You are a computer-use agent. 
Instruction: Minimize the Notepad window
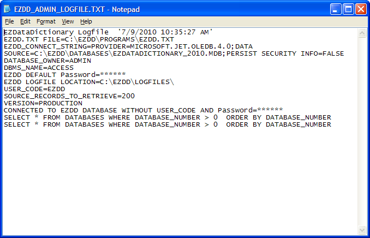pos(336,9)
